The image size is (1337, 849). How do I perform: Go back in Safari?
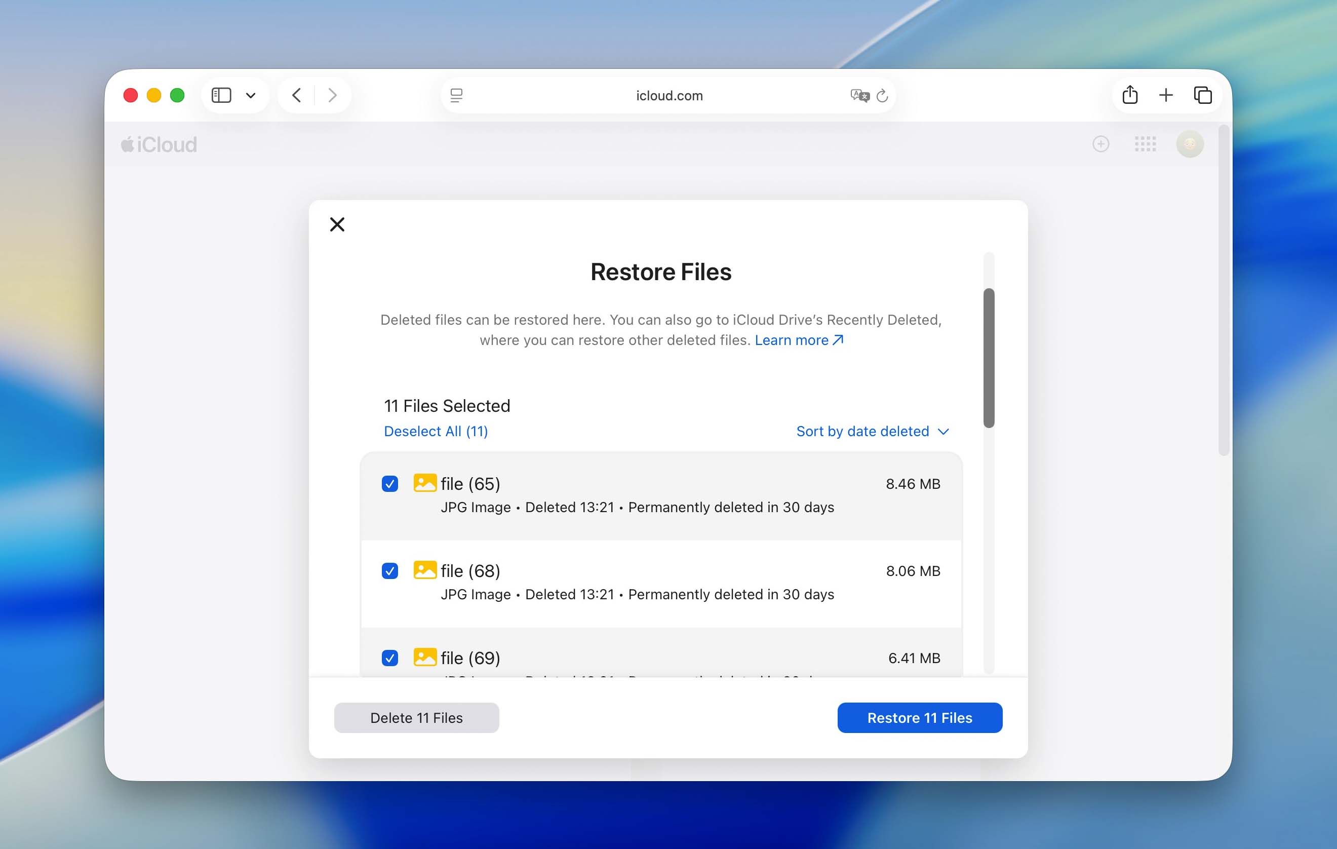pos(296,96)
